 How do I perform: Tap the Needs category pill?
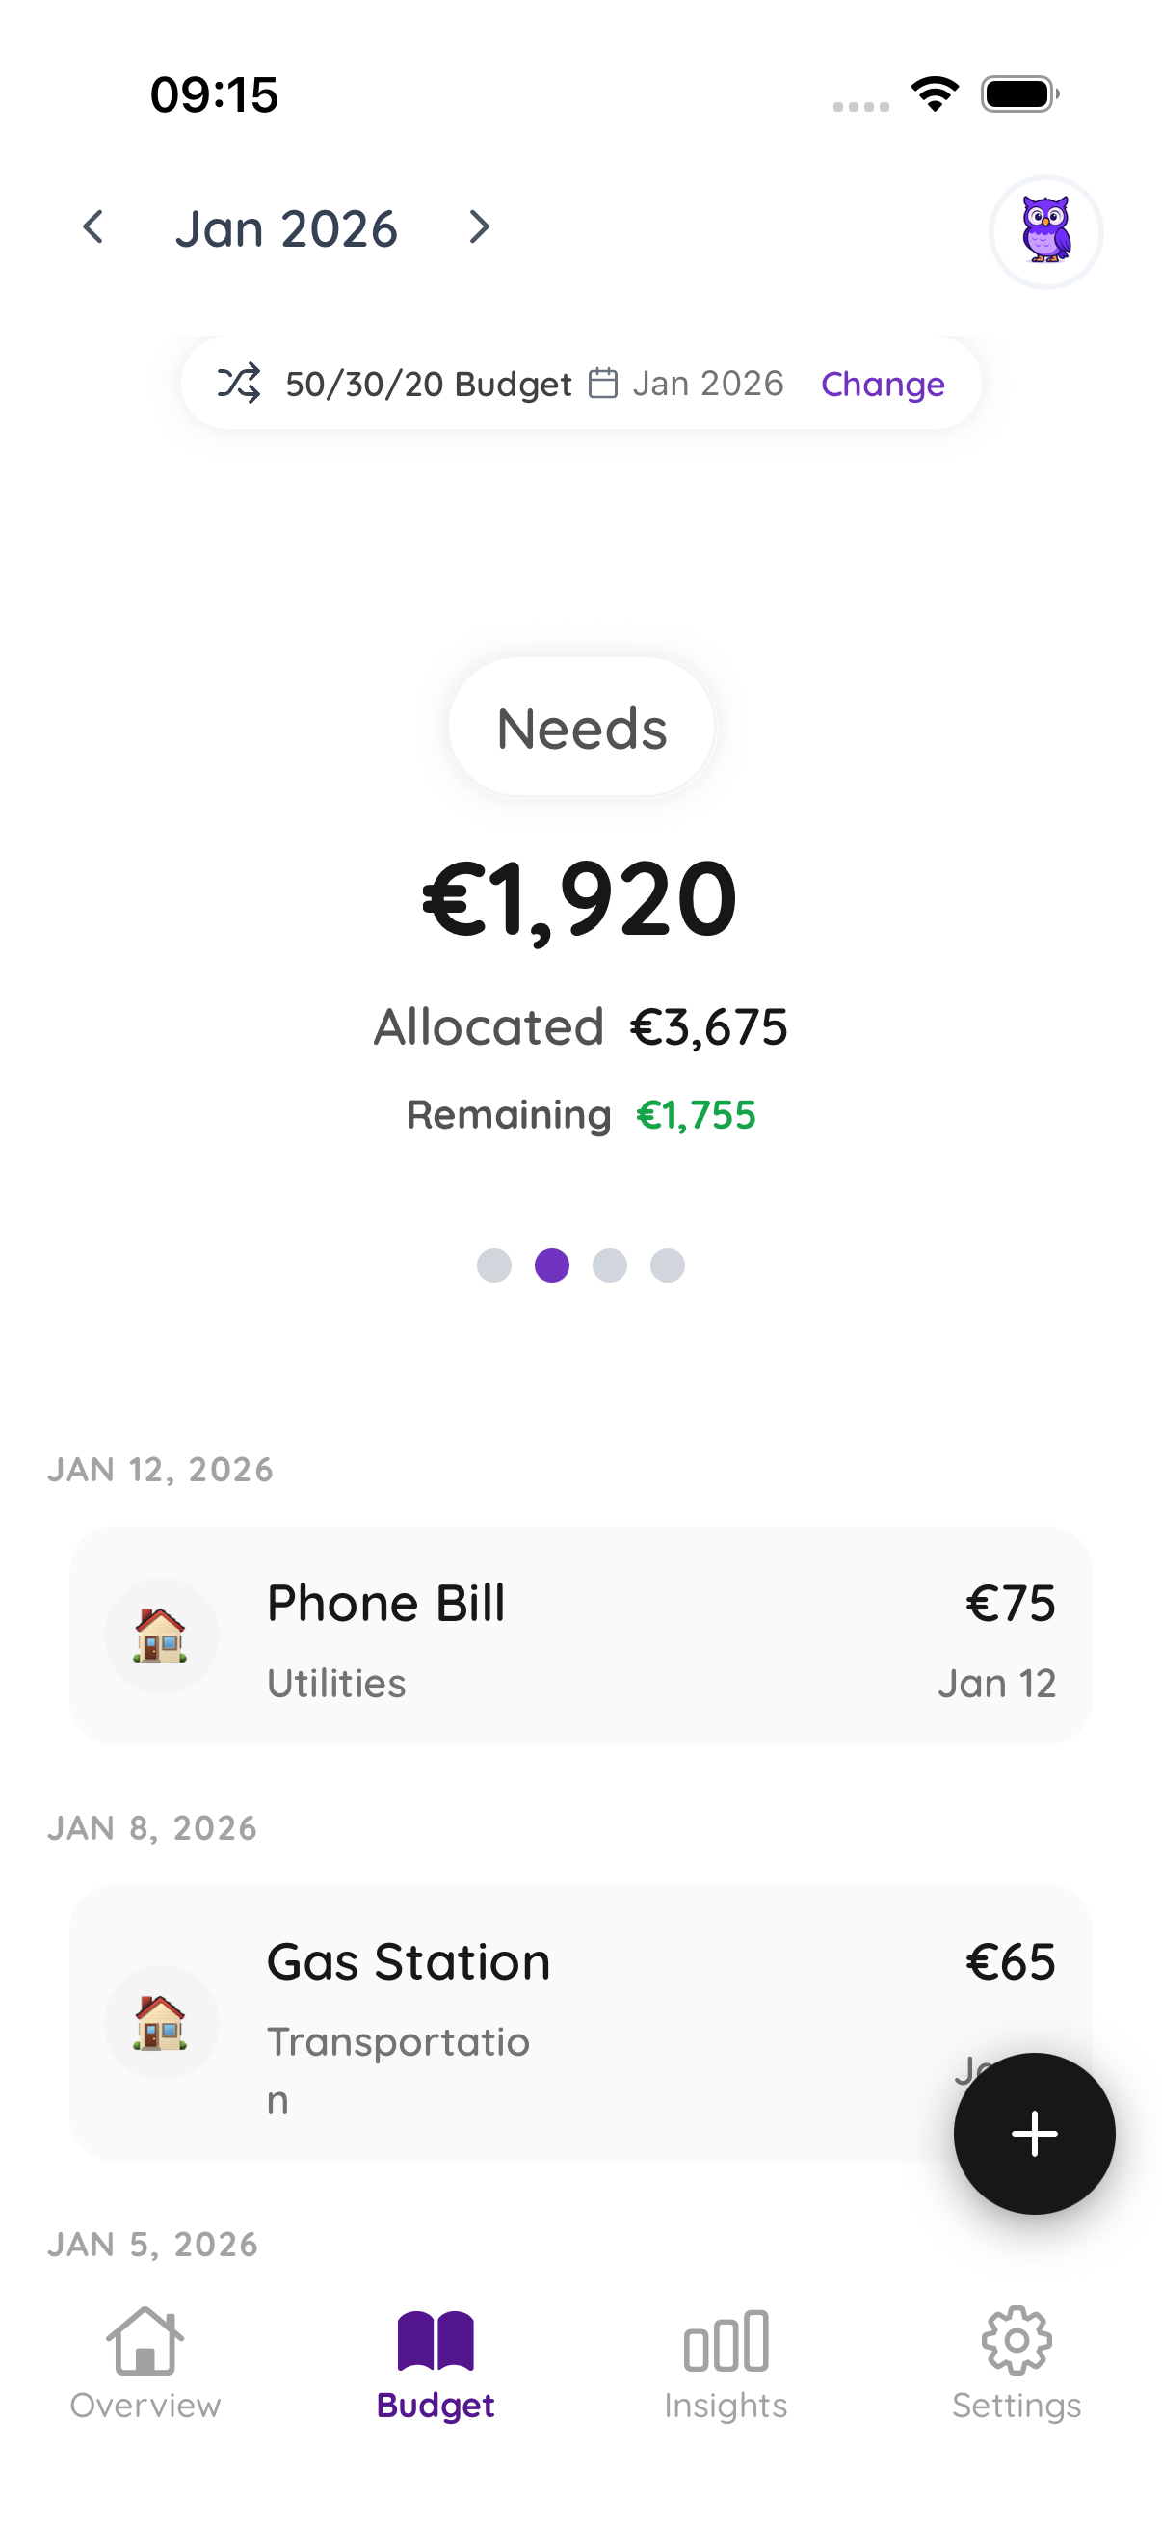tap(582, 728)
